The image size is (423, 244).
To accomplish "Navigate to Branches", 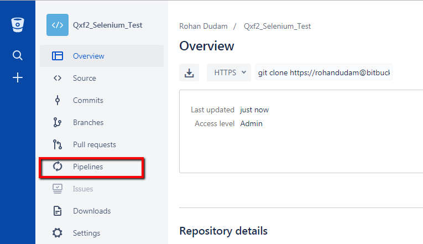I will [102, 122].
